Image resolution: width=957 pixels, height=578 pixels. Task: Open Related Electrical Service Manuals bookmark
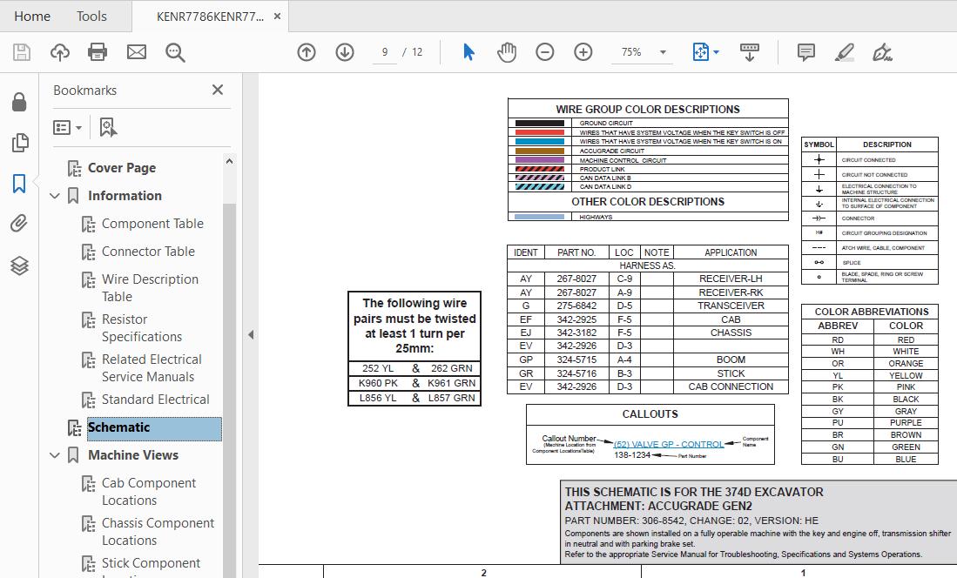pos(152,368)
